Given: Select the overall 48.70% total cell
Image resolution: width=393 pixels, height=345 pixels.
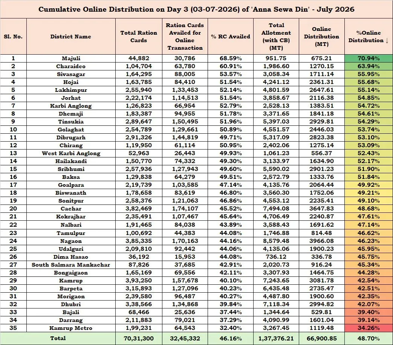Looking at the screenshot, I should click(369, 339).
